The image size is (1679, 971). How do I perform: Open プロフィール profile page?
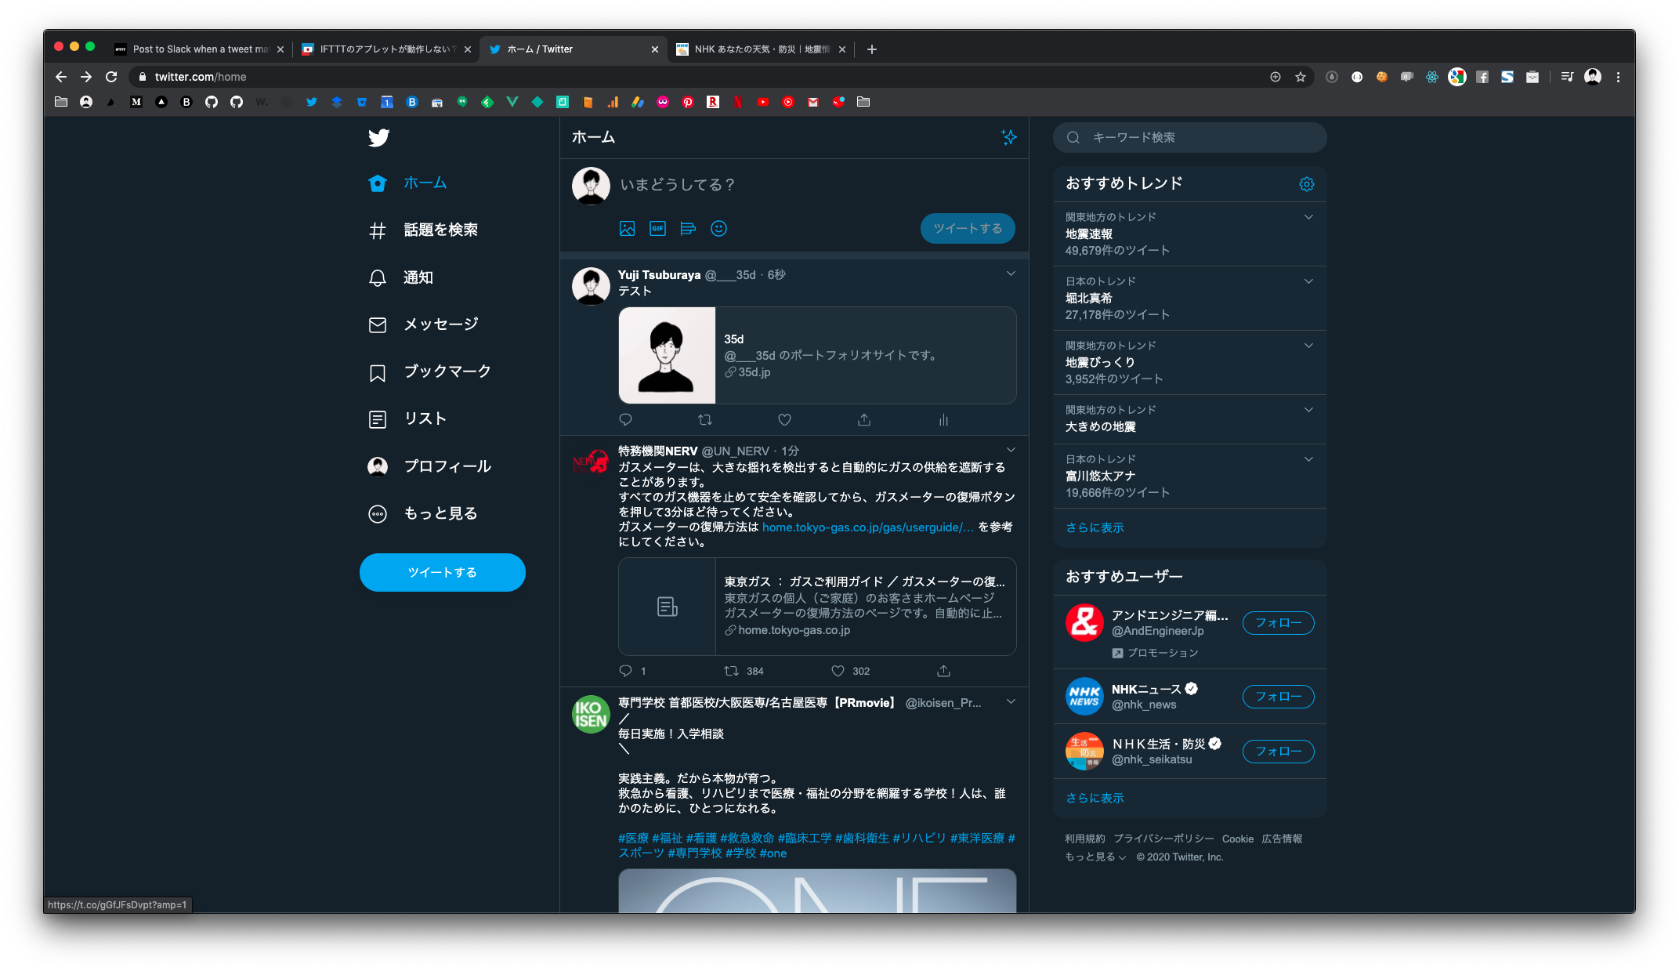(x=429, y=466)
